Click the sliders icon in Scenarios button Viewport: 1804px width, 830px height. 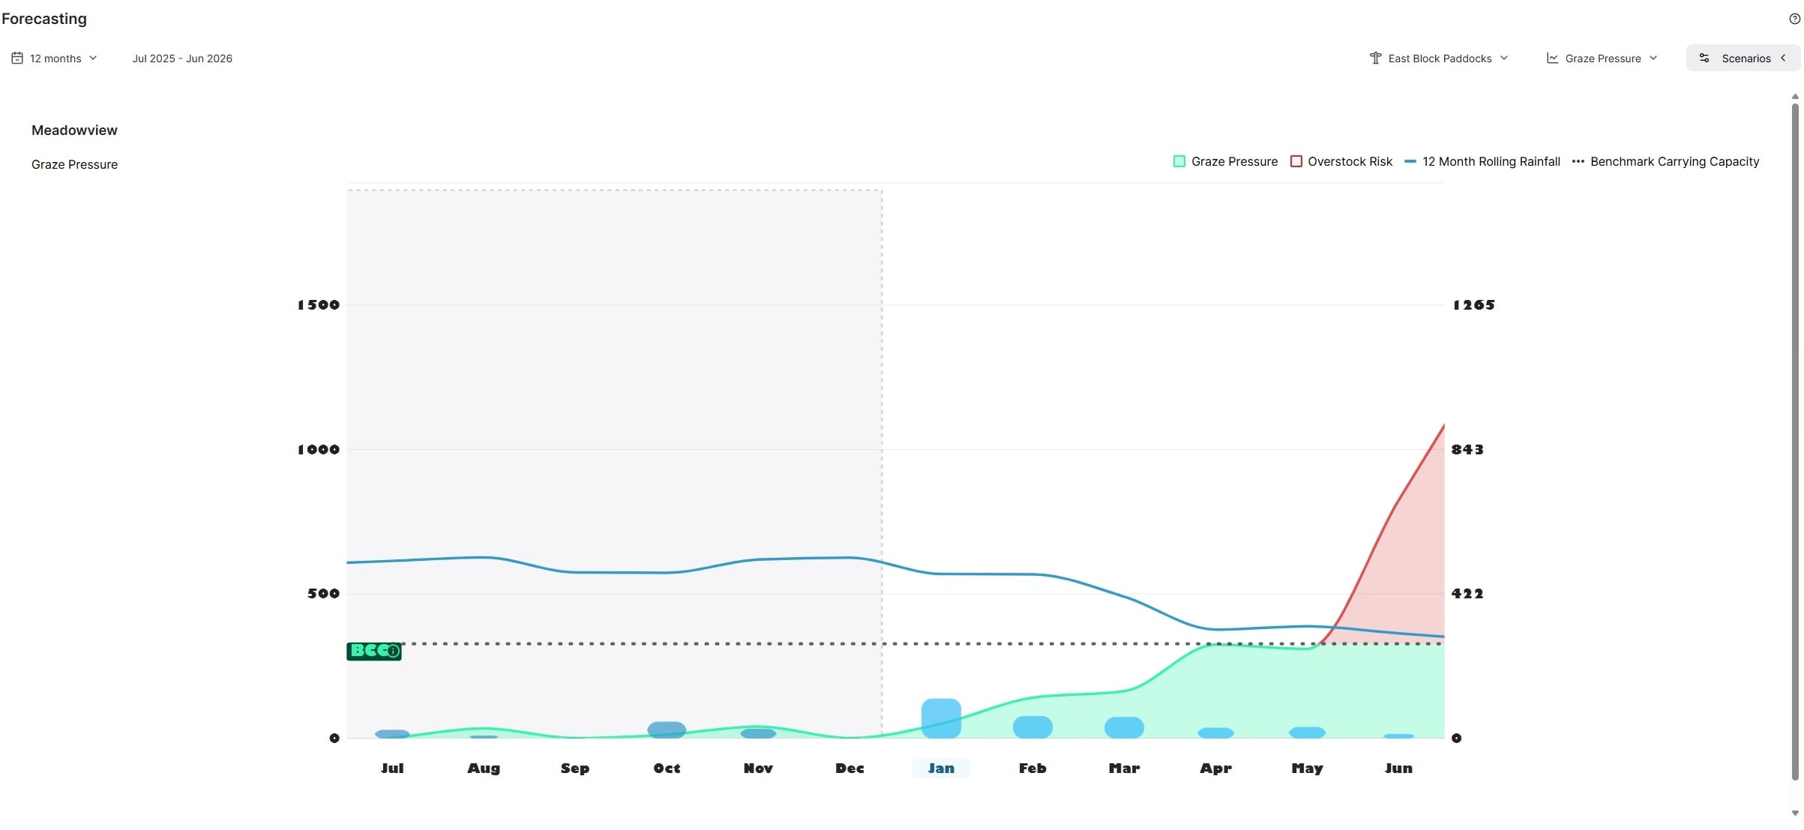click(x=1704, y=58)
